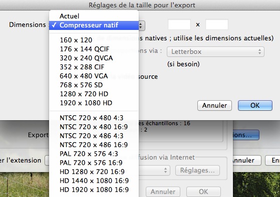Click Réglages button in Internet diffusion section
280x197 pixels.
click(197, 171)
